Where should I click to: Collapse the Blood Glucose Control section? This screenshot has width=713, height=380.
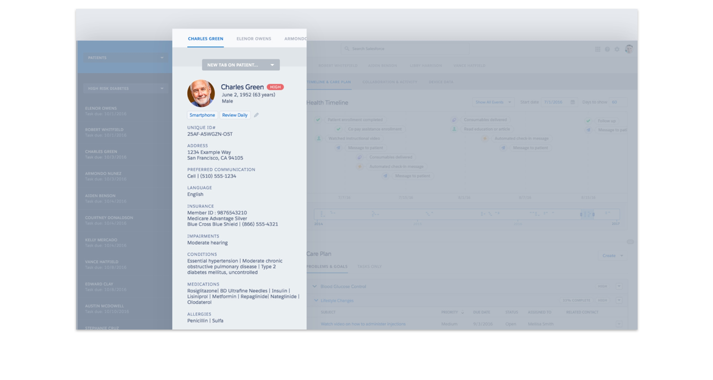tap(315, 286)
